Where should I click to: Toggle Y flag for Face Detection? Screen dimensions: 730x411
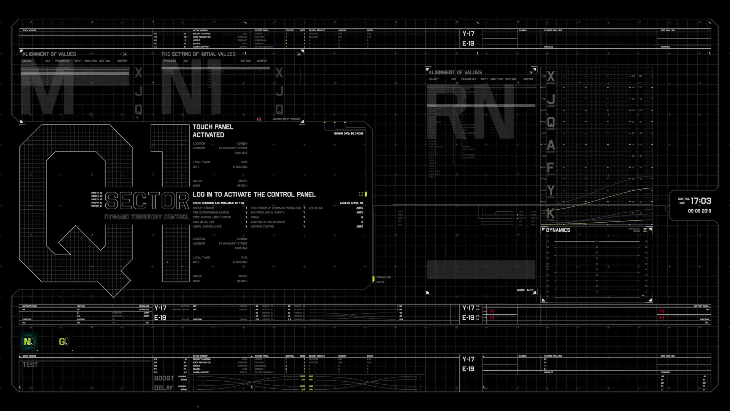point(246,222)
